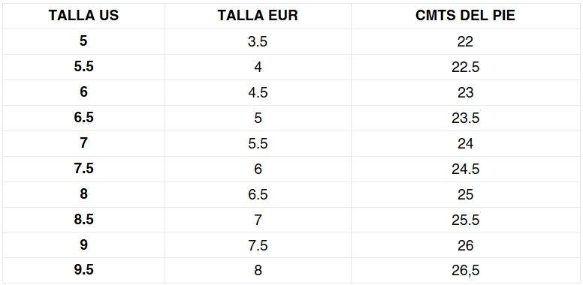The width and height of the screenshot is (583, 285).
Task: Click the US size 7.5 cell
Action: coord(83,169)
